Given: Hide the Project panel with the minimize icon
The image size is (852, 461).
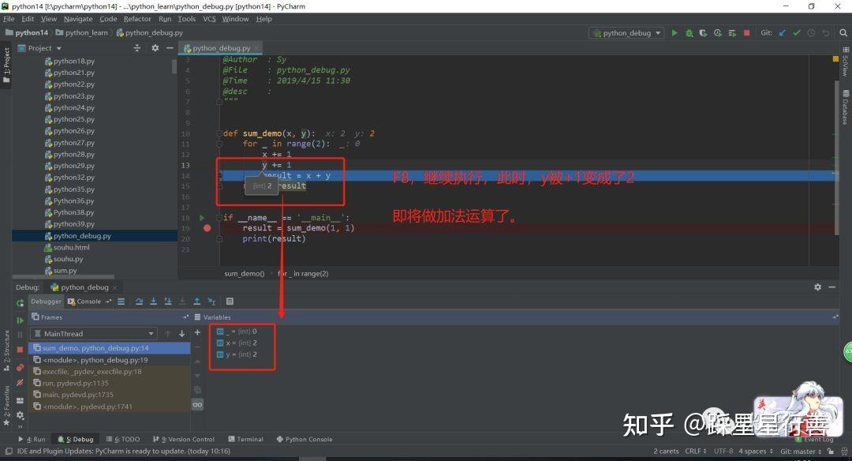Looking at the screenshot, I should point(169,47).
